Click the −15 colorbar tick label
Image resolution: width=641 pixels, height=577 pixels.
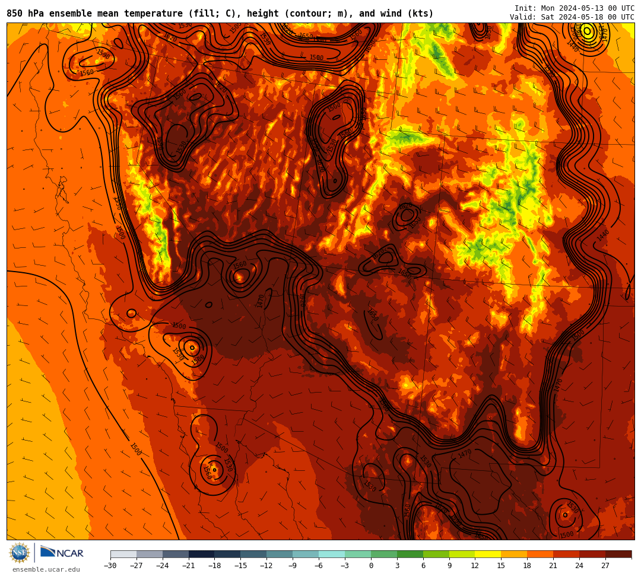coord(241,566)
